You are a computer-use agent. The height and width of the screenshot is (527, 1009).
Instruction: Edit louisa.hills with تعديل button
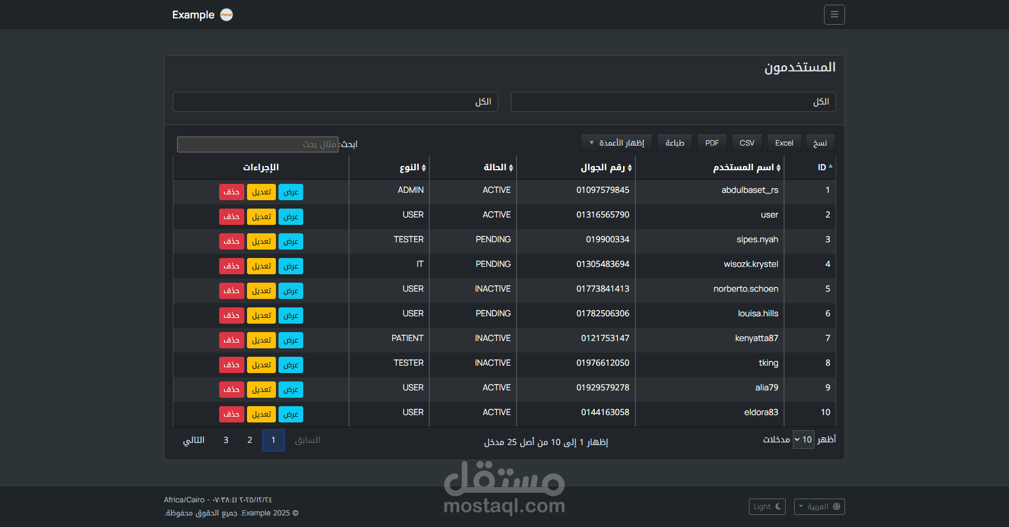(261, 316)
